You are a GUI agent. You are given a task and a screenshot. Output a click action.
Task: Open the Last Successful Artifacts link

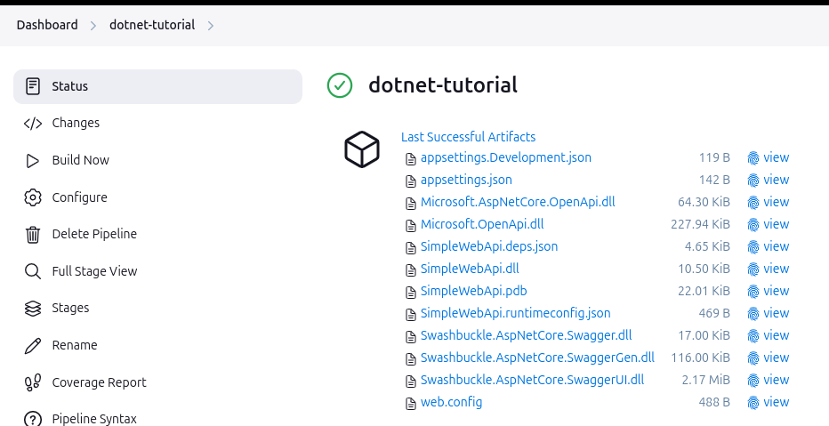(x=468, y=137)
